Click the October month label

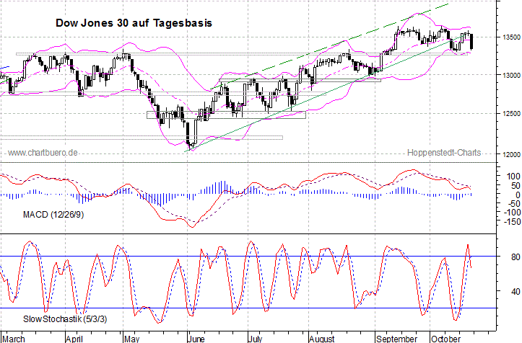445,339
